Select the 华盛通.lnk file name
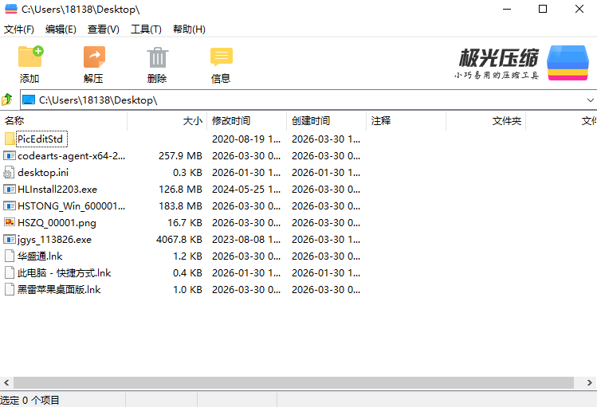Image resolution: width=597 pixels, height=407 pixels. [x=40, y=256]
